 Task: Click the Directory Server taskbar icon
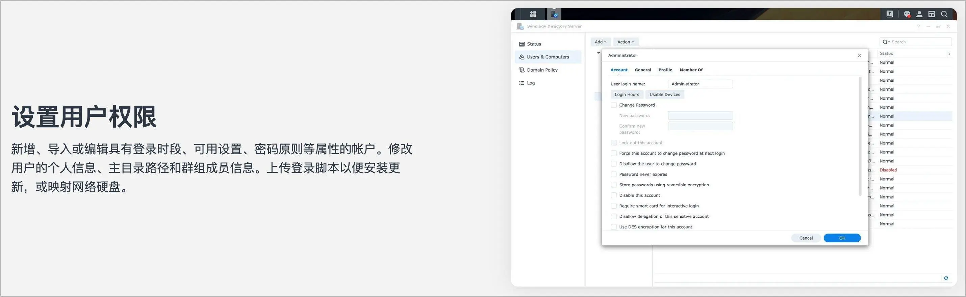(x=554, y=14)
